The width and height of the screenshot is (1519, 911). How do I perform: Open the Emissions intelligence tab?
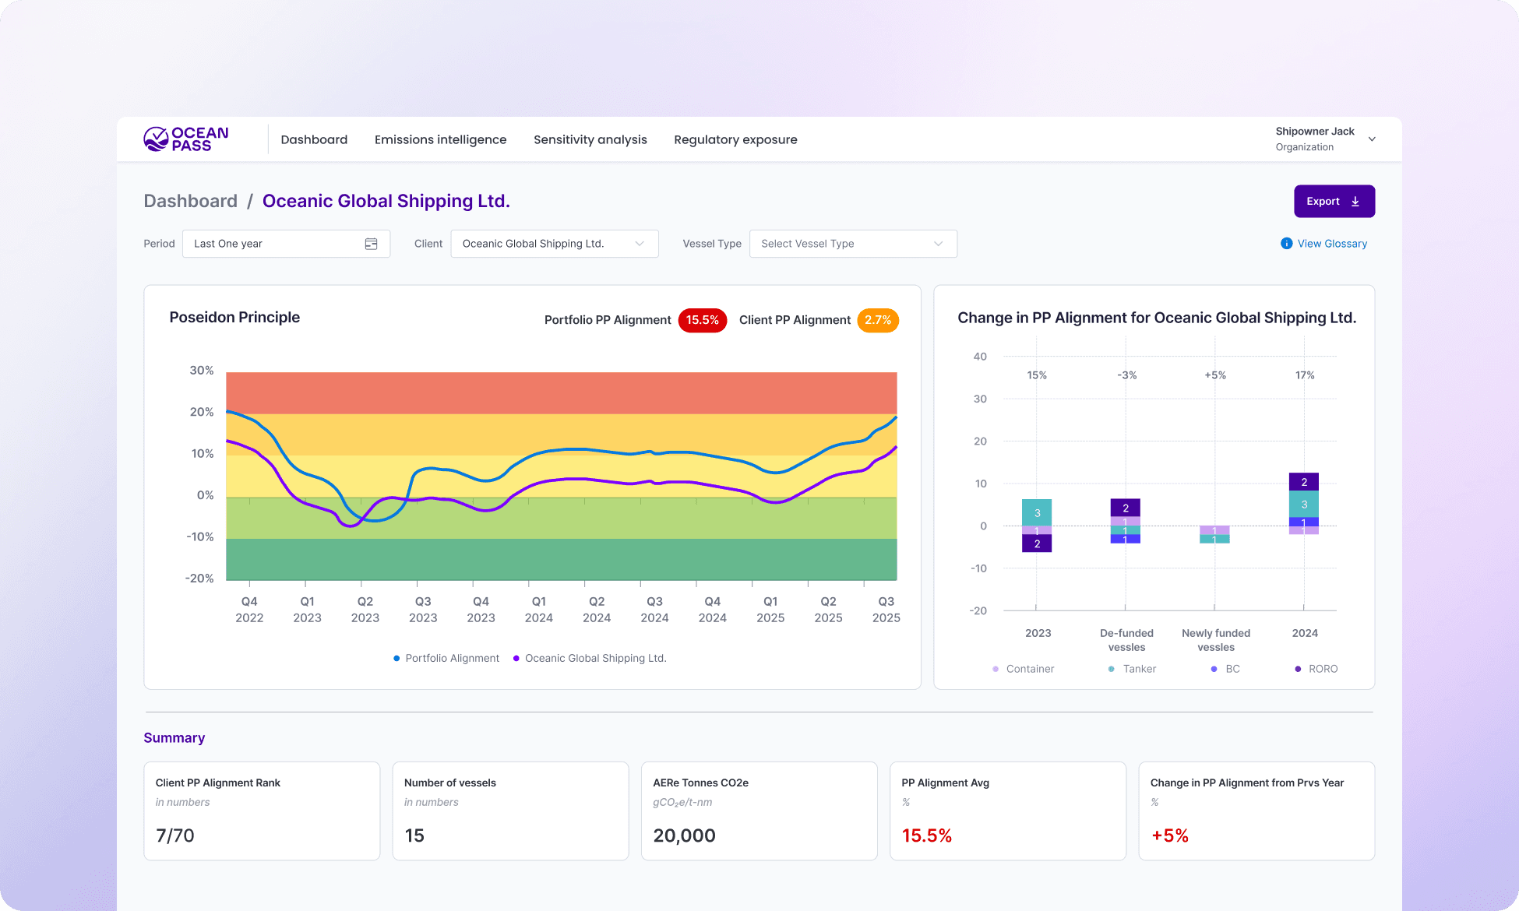pos(440,139)
